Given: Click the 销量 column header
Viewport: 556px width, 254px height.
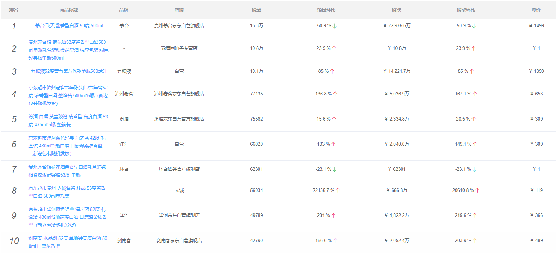Looking at the screenshot, I should 257,10.
